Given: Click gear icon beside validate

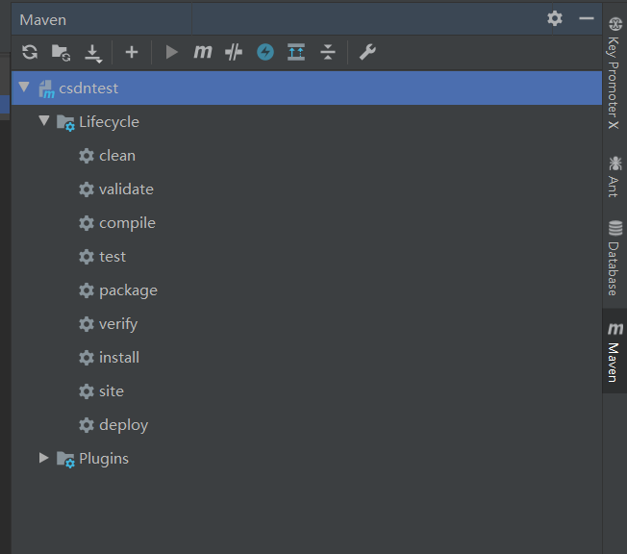Looking at the screenshot, I should click(x=87, y=189).
